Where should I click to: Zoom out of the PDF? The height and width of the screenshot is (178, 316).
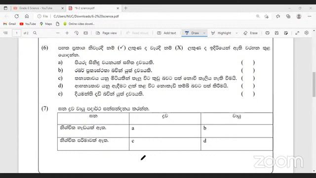point(58,33)
